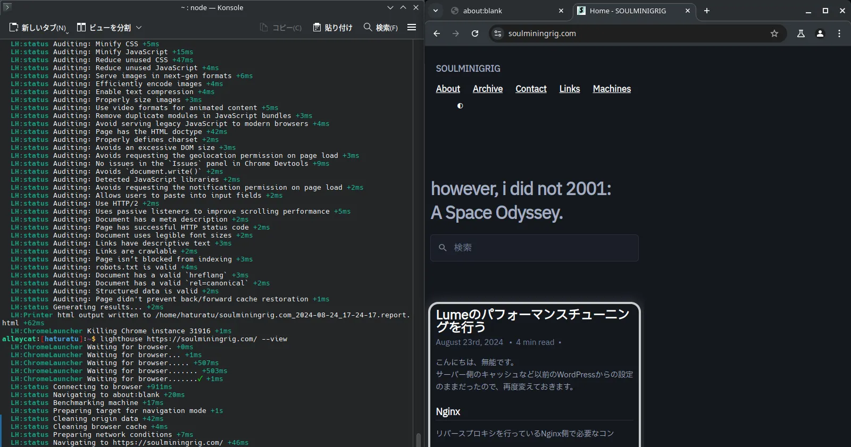This screenshot has width=851, height=447.
Task: Click the SOULMINIGRIG site title
Action: coord(468,69)
